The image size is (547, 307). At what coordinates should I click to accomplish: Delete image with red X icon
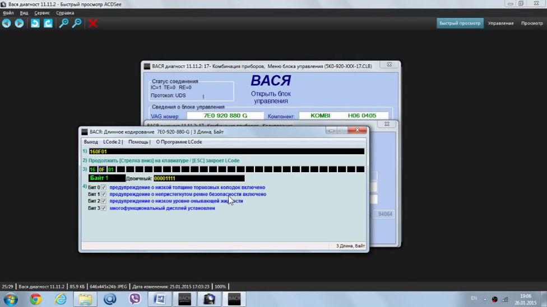(93, 23)
